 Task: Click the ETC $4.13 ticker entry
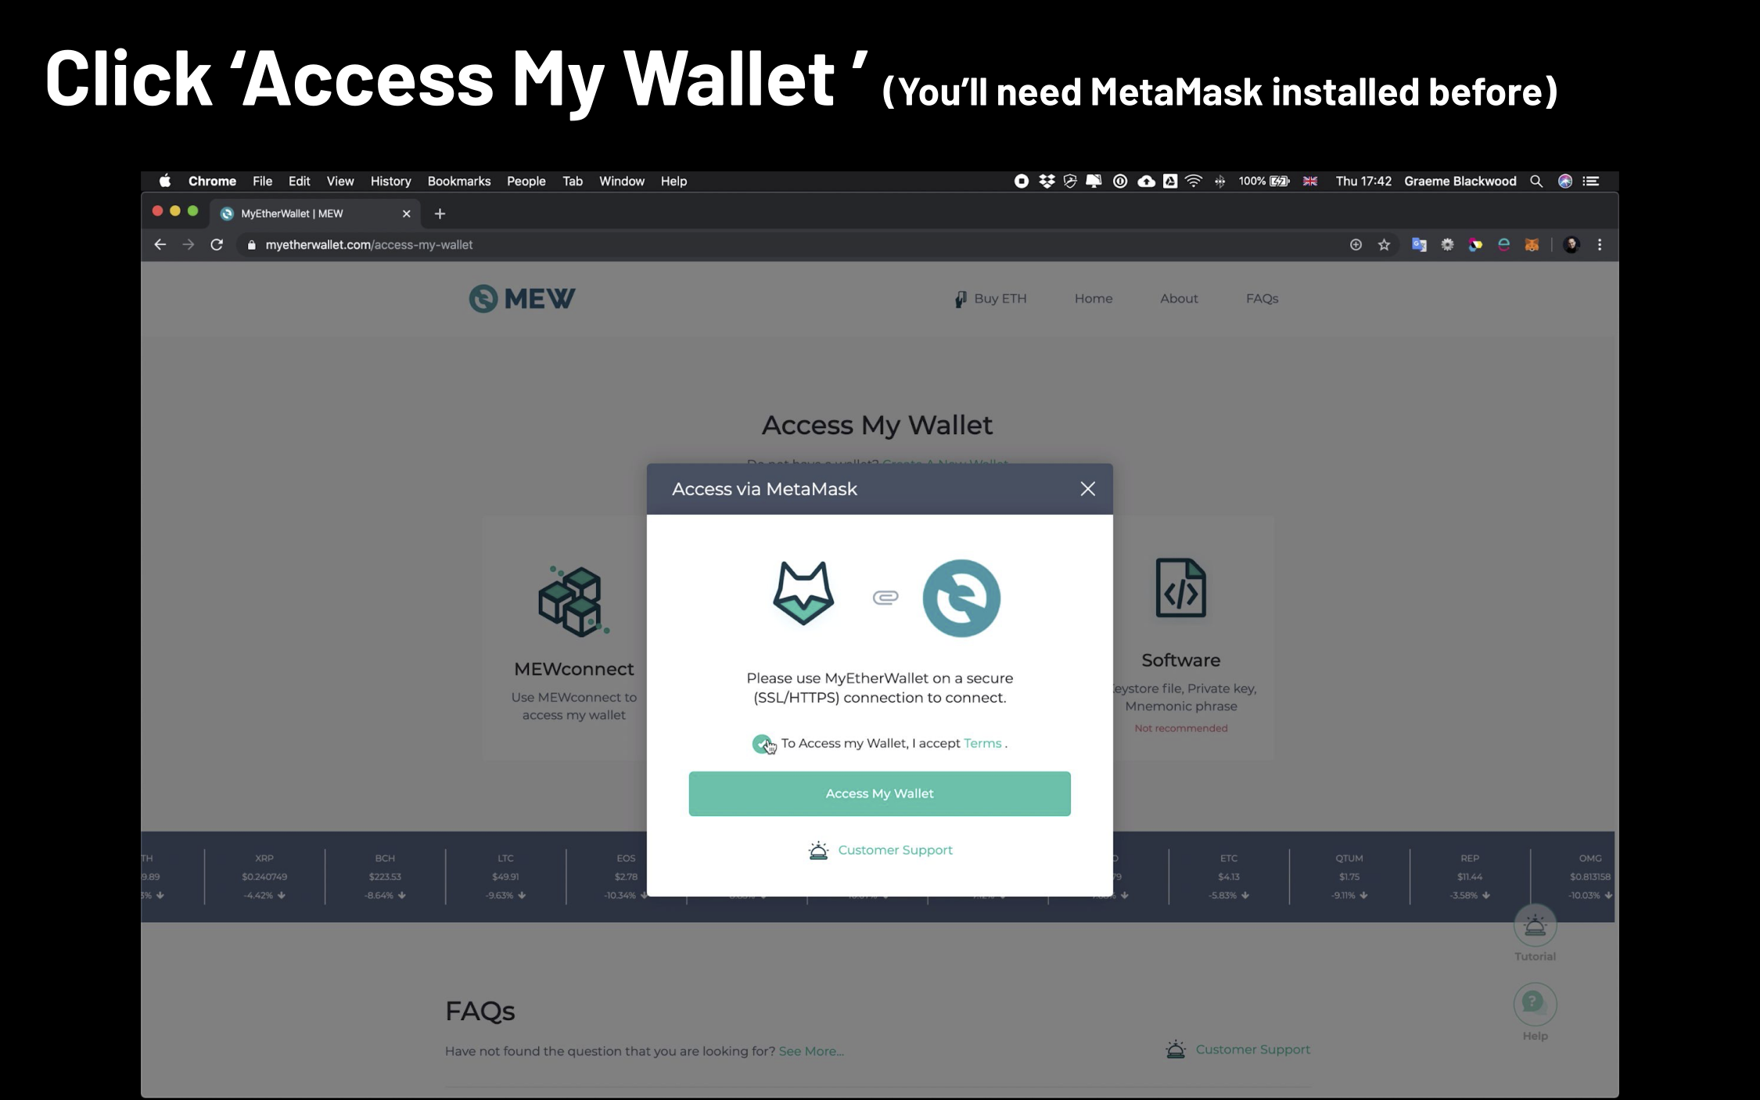coord(1228,876)
